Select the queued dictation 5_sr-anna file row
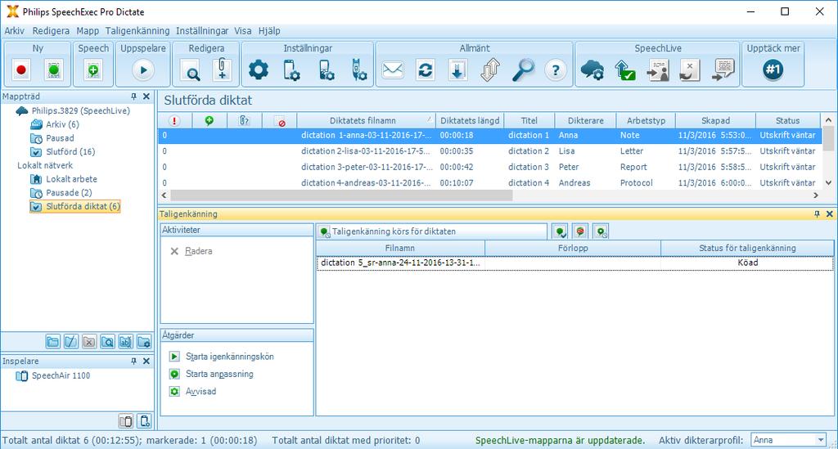The height and width of the screenshot is (449, 838). tap(574, 263)
